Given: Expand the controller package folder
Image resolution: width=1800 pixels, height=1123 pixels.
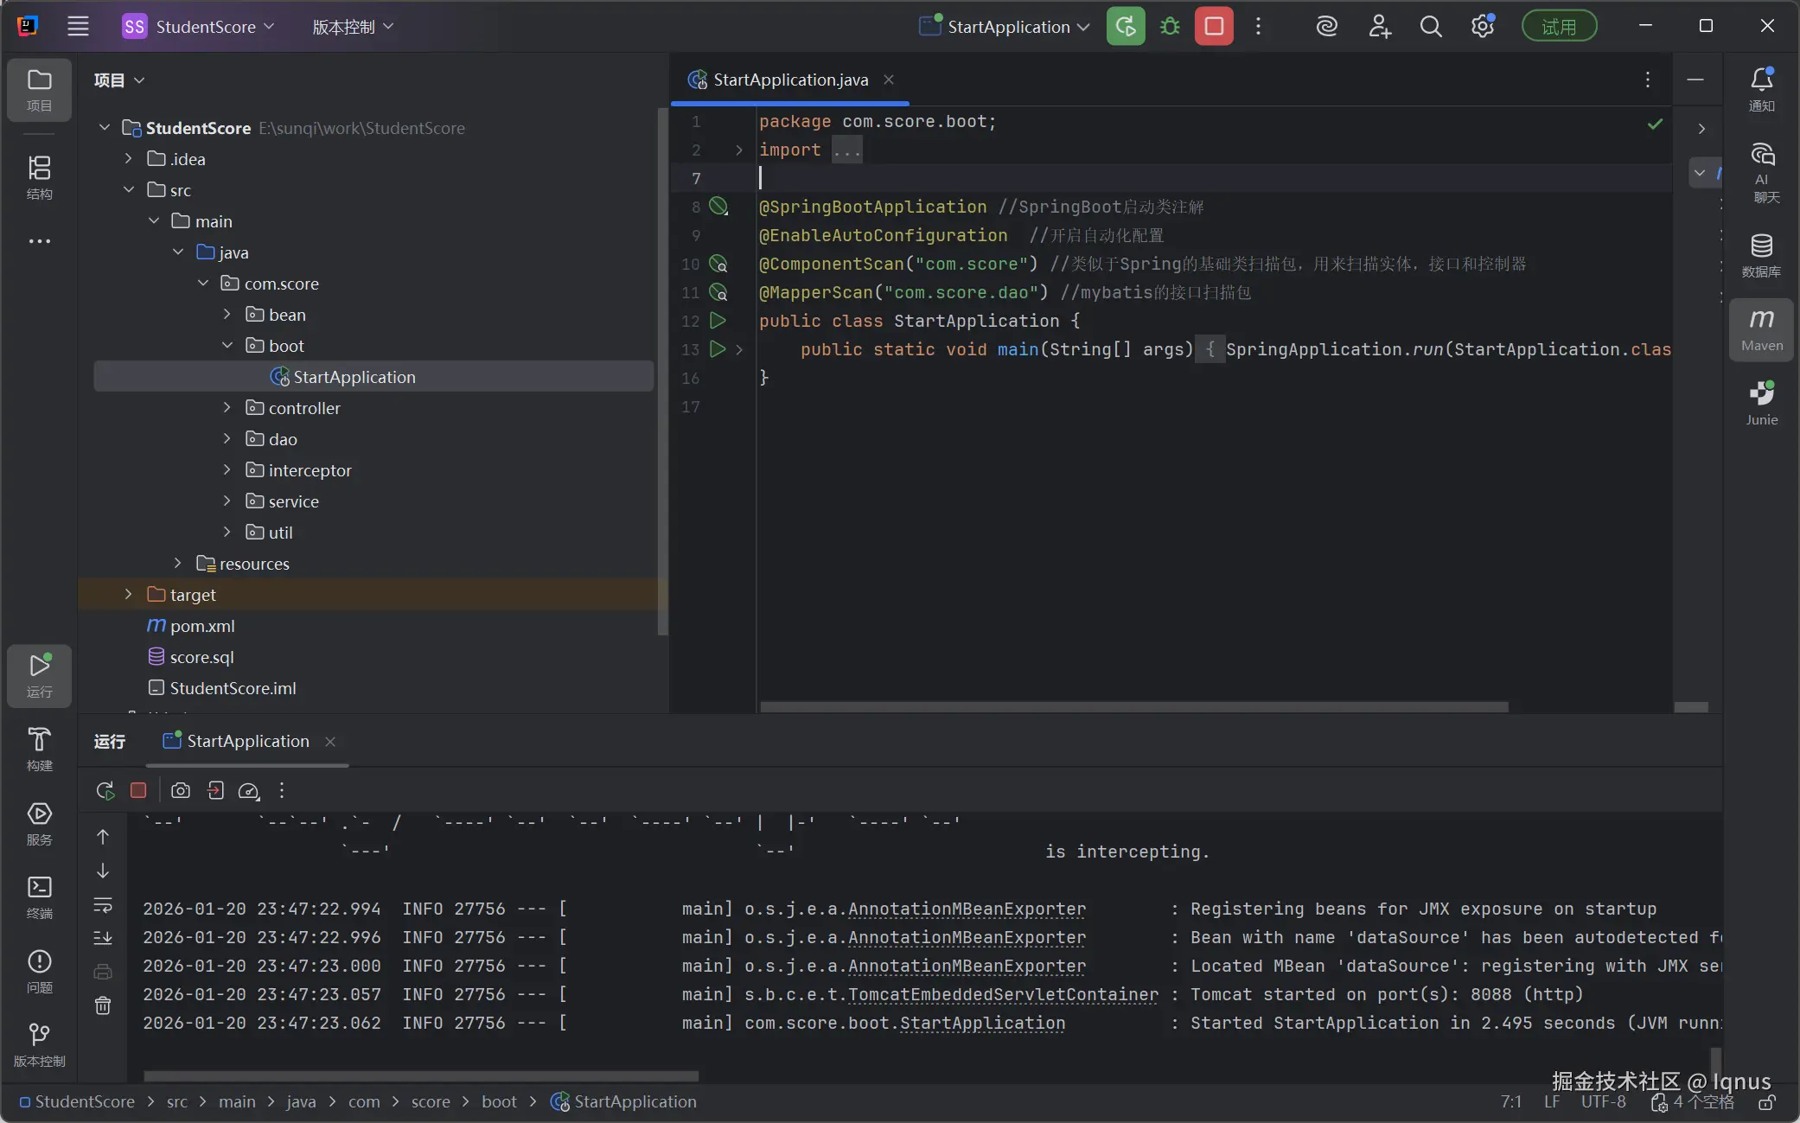Looking at the screenshot, I should [x=227, y=408].
